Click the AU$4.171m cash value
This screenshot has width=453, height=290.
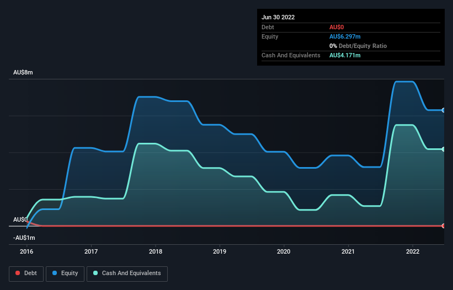[345, 55]
